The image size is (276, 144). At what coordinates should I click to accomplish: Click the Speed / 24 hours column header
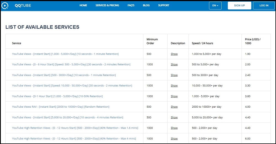[x=202, y=43]
